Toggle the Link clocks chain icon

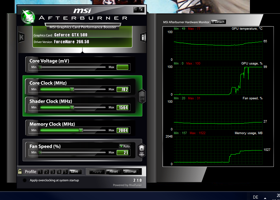[x=142, y=97]
